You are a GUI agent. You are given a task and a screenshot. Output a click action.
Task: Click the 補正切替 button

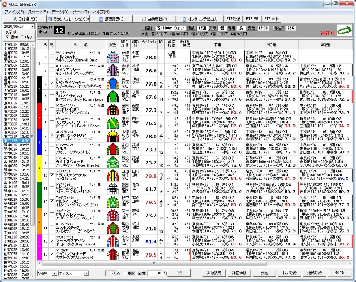(239, 273)
